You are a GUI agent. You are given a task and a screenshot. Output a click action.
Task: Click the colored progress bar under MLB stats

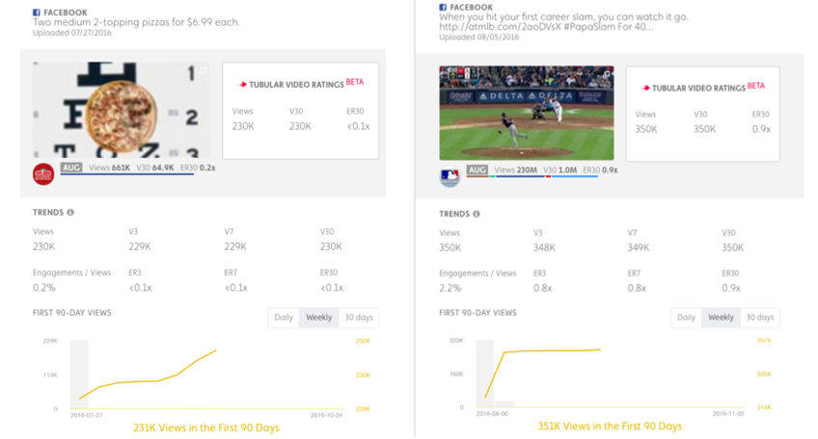[x=542, y=176]
